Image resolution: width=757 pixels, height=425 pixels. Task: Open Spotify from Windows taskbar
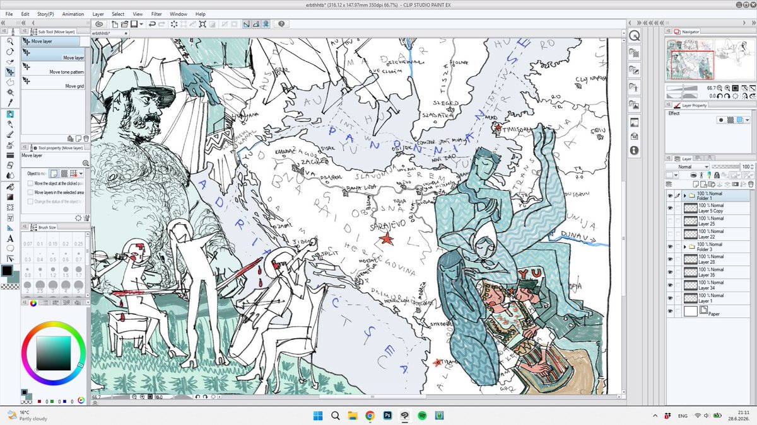click(422, 416)
